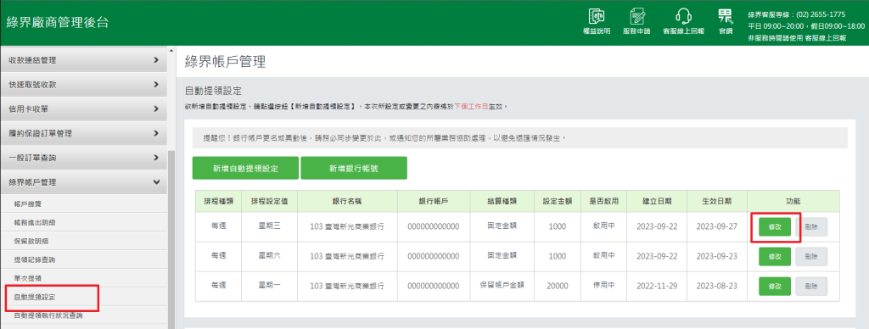Expand the 信用卡收單 menu
Viewport: 869px width, 329px height.
[83, 109]
